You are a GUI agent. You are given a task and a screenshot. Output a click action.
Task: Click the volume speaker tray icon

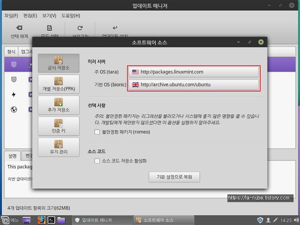tap(296, 220)
